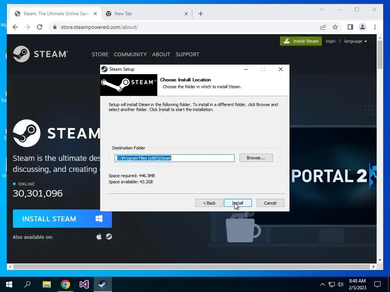The height and width of the screenshot is (292, 390).
Task: Click the PORTAL 2 banner image
Action: pos(333,176)
